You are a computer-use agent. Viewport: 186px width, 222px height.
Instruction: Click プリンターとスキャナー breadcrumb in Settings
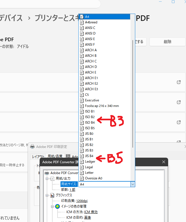coord(57,18)
